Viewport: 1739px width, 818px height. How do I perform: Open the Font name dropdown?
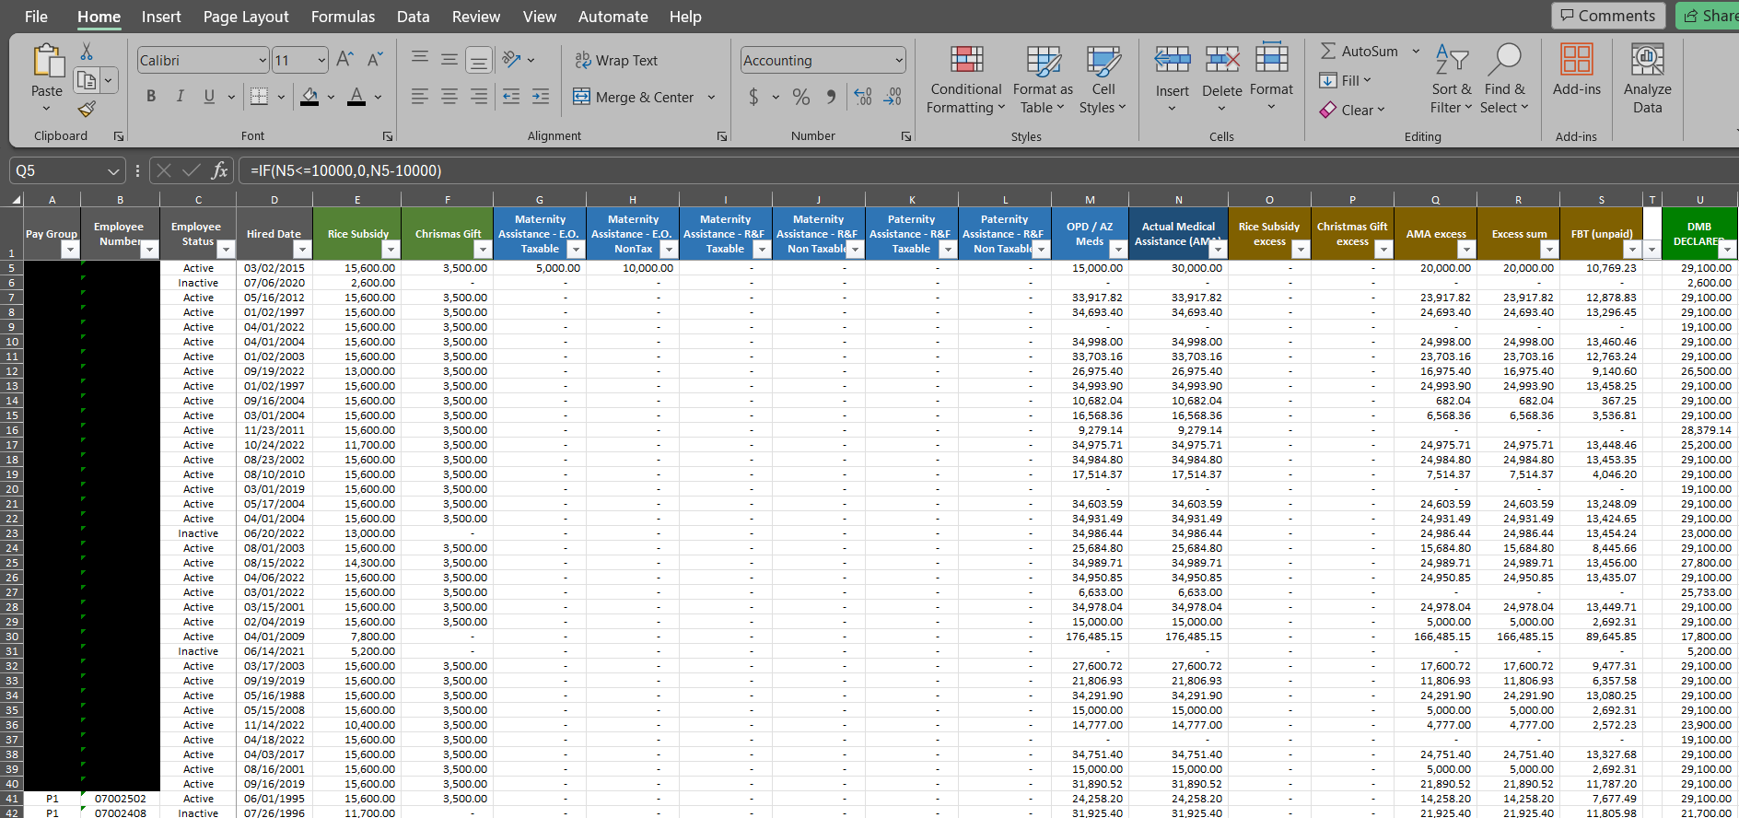[x=262, y=61]
